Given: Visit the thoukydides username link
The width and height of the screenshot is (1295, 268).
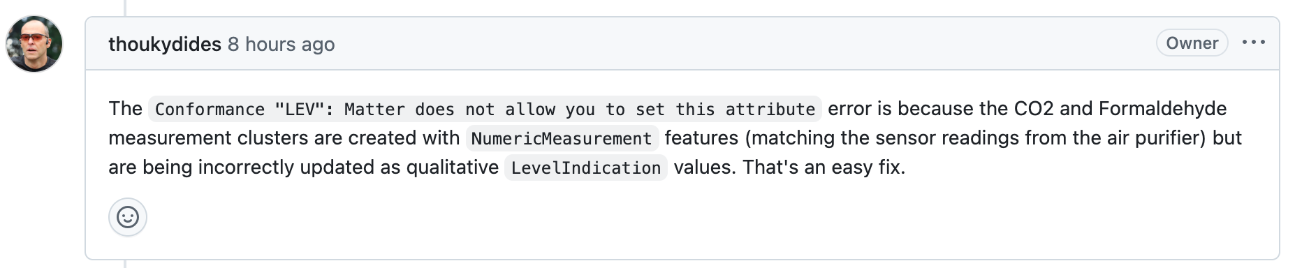Looking at the screenshot, I should point(165,44).
